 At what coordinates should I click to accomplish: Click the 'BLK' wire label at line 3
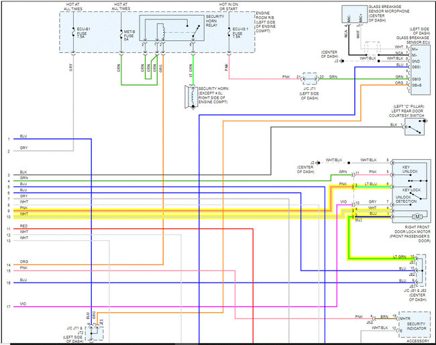23,172
